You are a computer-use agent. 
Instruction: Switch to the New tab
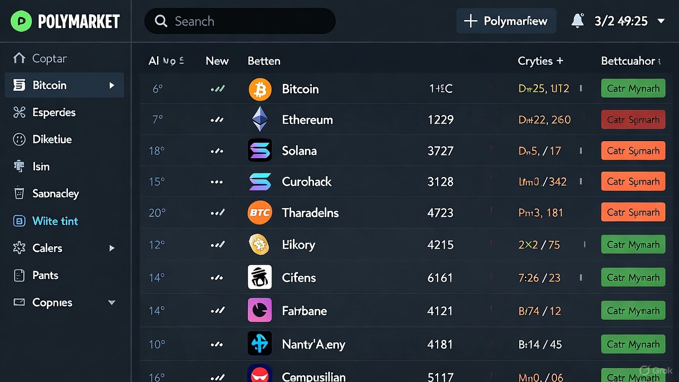(217, 61)
